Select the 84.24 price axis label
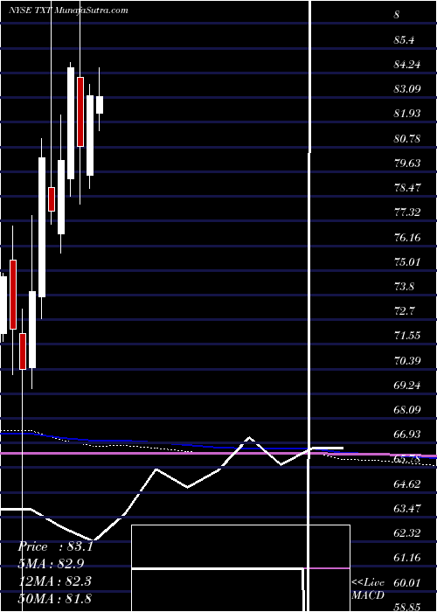This screenshot has height=612, width=437. (407, 65)
